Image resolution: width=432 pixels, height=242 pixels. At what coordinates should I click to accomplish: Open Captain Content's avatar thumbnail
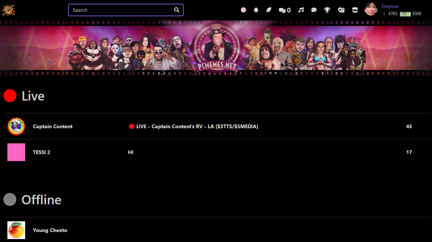pyautogui.click(x=16, y=126)
